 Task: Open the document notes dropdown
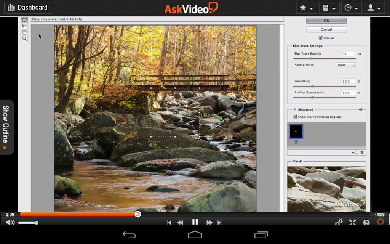tap(329, 8)
